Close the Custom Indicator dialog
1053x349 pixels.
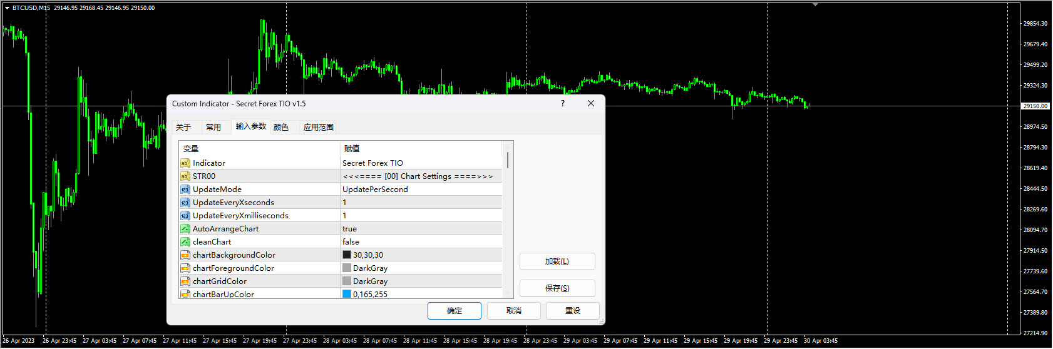[x=591, y=104]
